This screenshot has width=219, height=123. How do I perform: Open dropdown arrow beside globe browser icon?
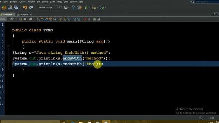(x=69, y=8)
